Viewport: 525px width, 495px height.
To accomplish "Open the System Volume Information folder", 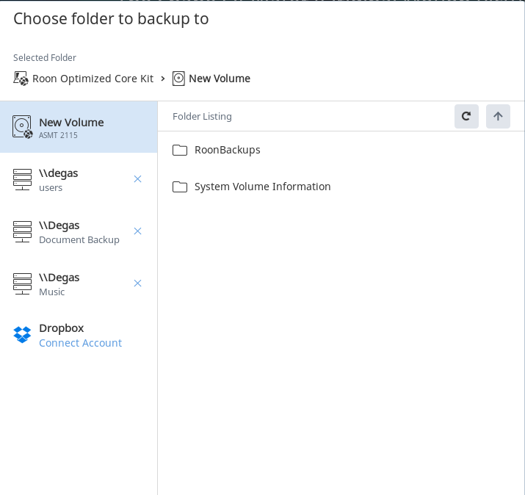I will tap(263, 187).
